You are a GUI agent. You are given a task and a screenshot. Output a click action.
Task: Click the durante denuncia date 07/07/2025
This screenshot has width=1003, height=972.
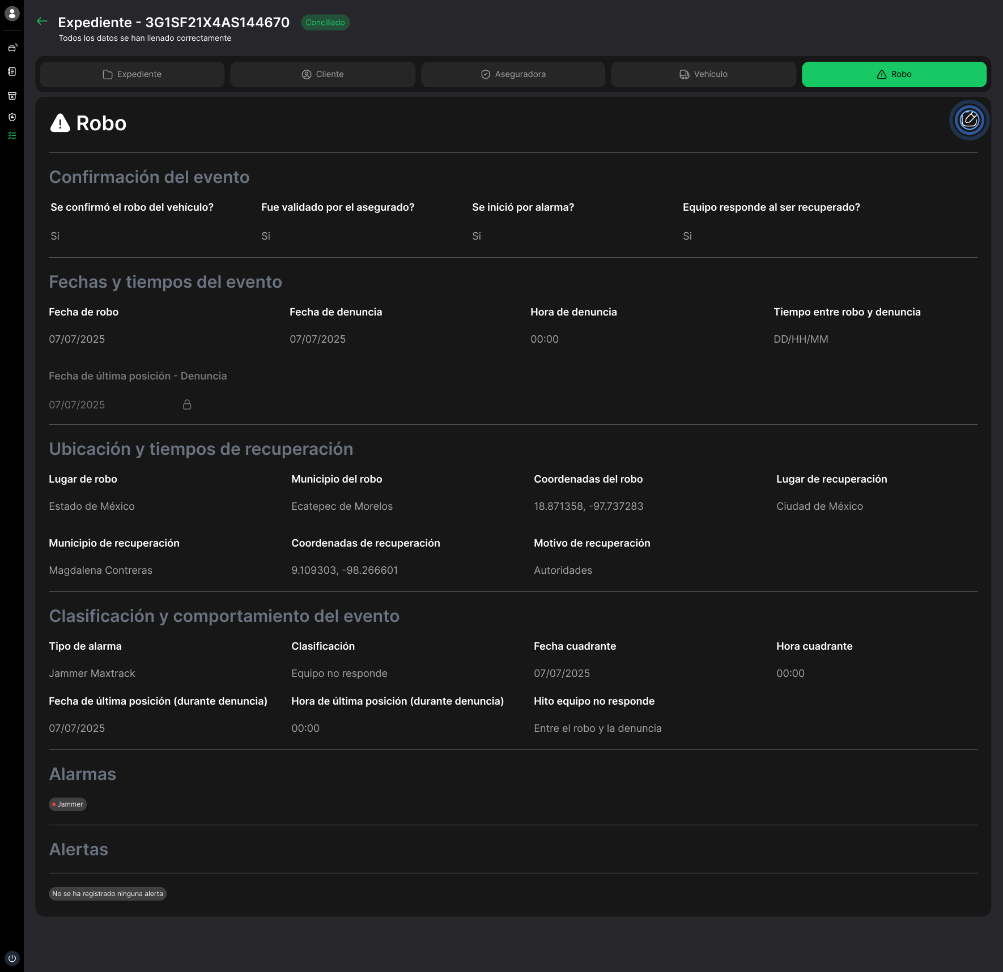[x=77, y=728]
